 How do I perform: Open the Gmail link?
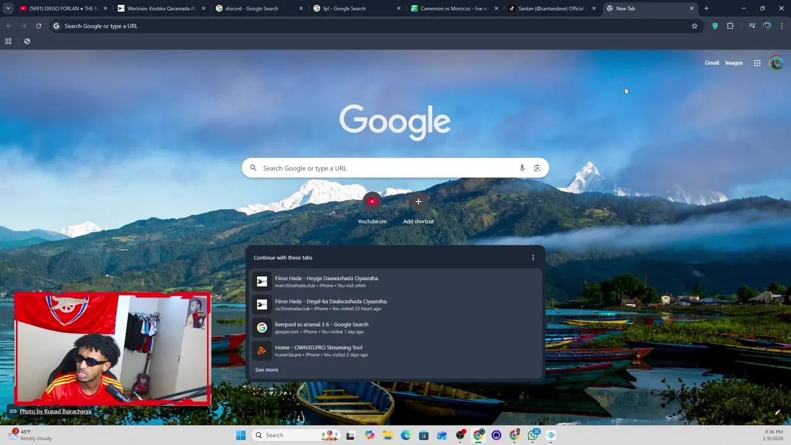click(x=712, y=63)
